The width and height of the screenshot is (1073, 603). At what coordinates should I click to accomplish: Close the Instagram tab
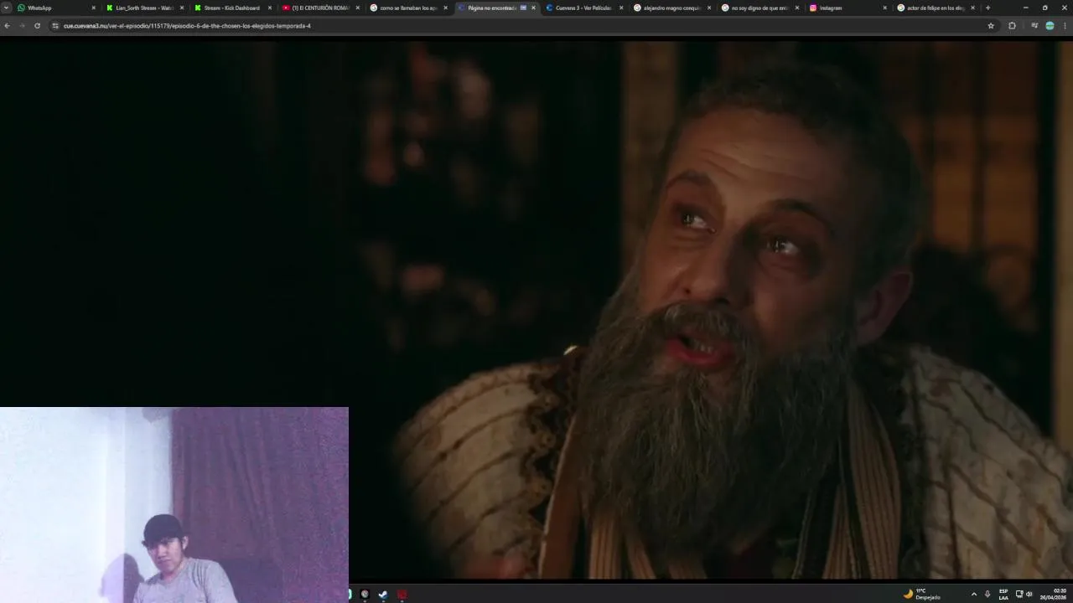884,8
